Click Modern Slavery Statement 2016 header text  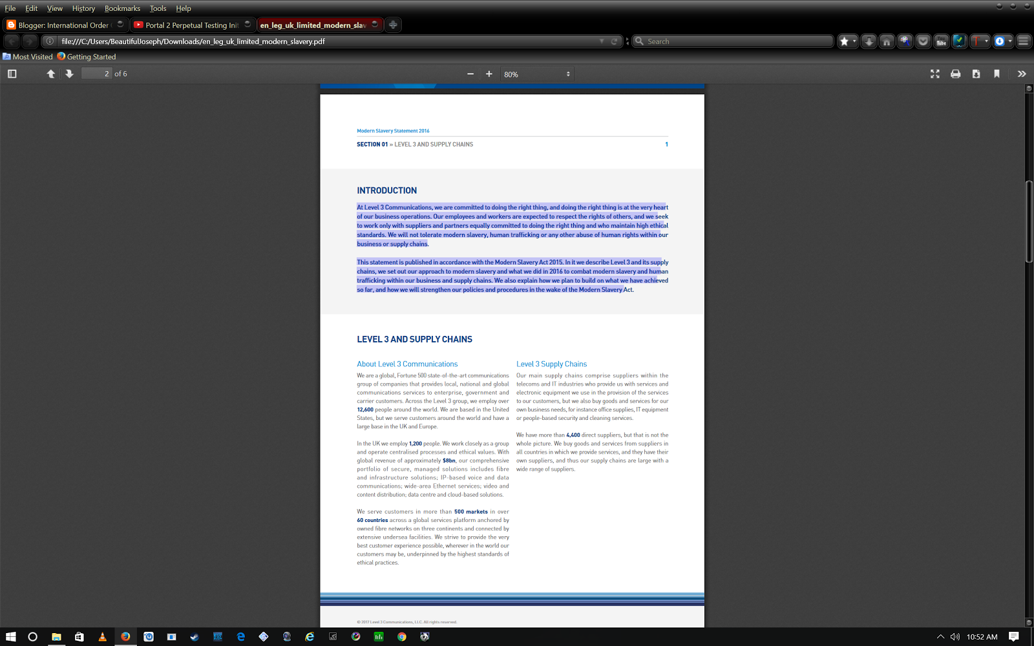pos(393,130)
